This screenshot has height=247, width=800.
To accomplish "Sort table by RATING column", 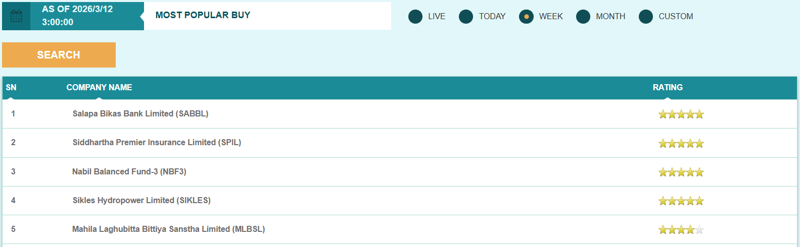I will pos(667,88).
